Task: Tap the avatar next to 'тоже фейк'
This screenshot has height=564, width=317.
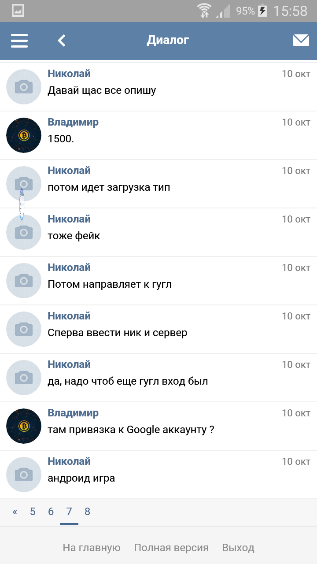Action: (24, 232)
